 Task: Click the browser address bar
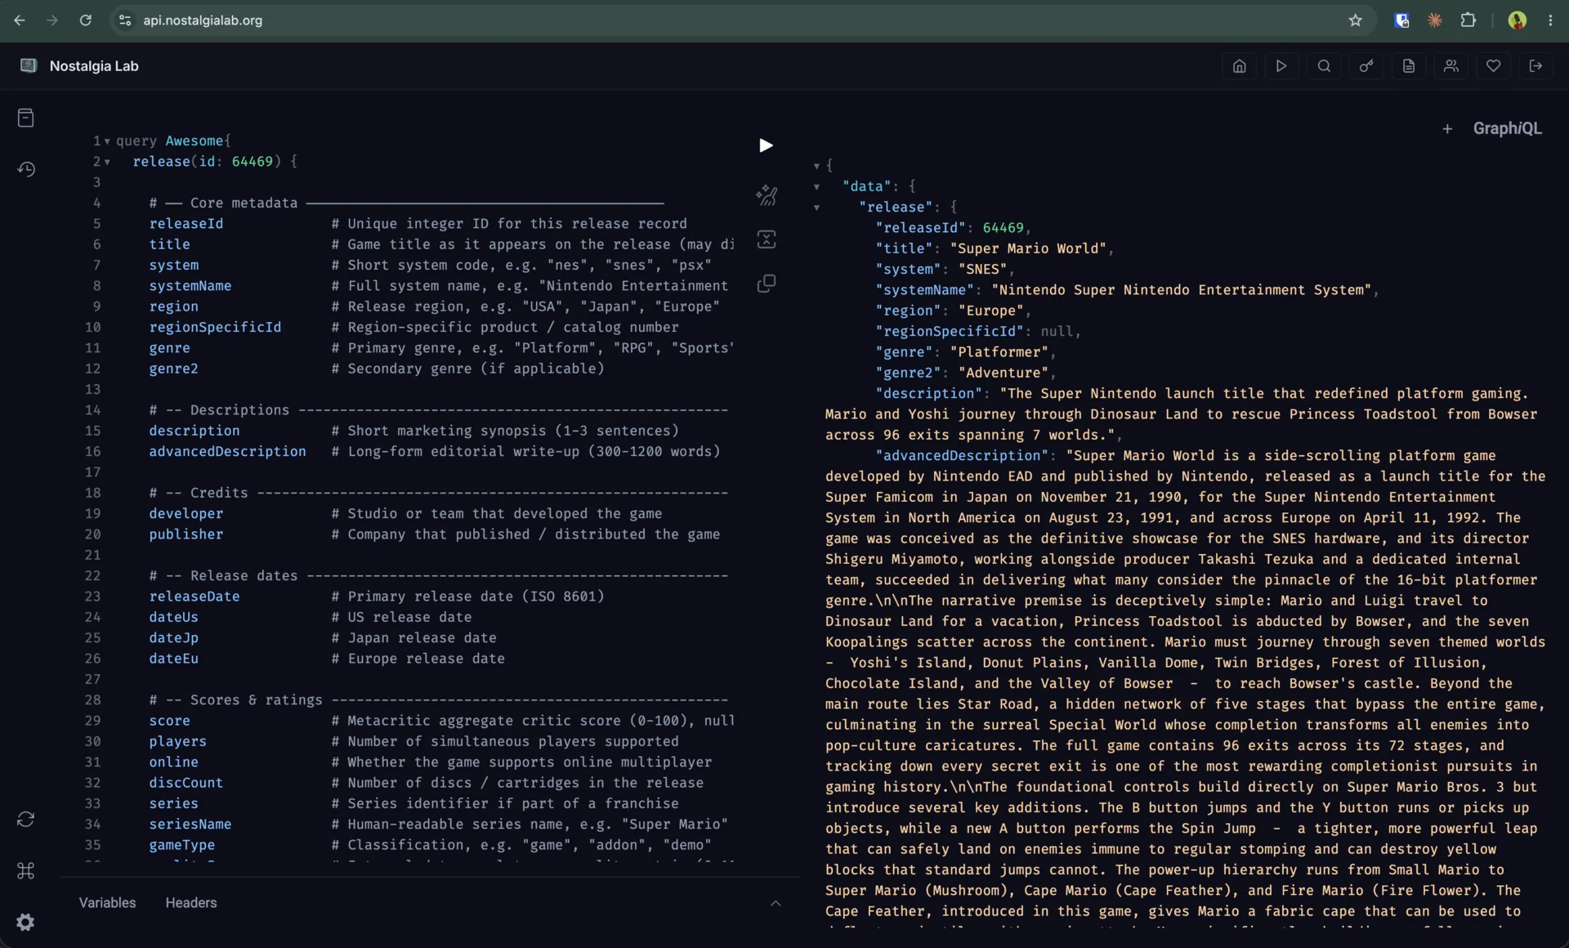[x=735, y=20]
